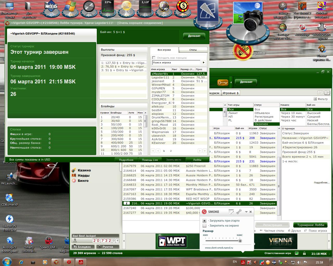The image size is (333, 266).
Task: Open the SMOKE widget dropdown arrow
Action: click(246, 212)
